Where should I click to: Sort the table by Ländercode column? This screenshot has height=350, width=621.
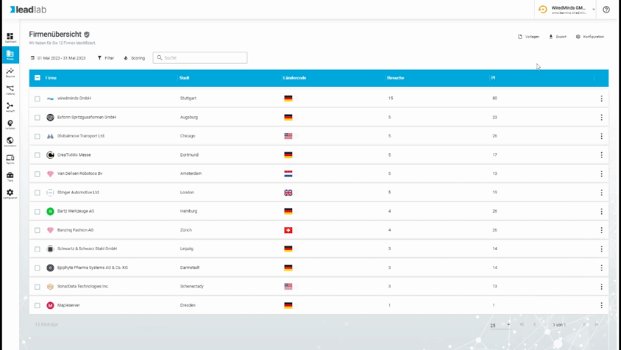tap(294, 78)
